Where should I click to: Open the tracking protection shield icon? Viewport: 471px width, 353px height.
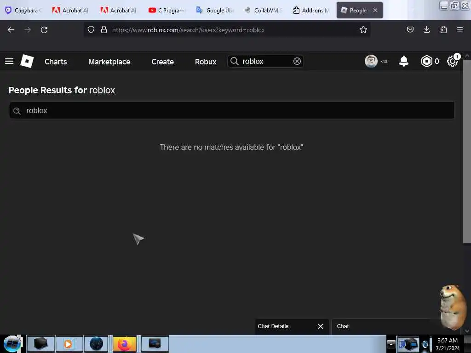pos(91,30)
